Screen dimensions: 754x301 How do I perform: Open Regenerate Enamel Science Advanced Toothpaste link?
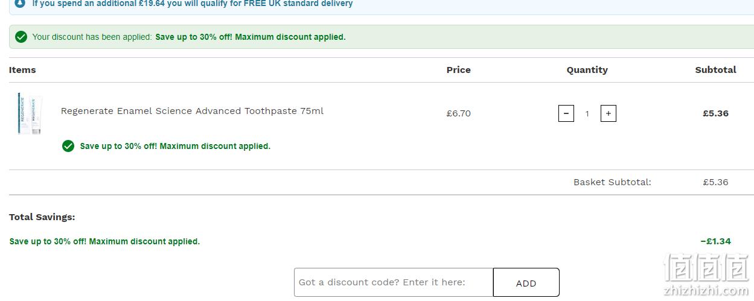(192, 111)
